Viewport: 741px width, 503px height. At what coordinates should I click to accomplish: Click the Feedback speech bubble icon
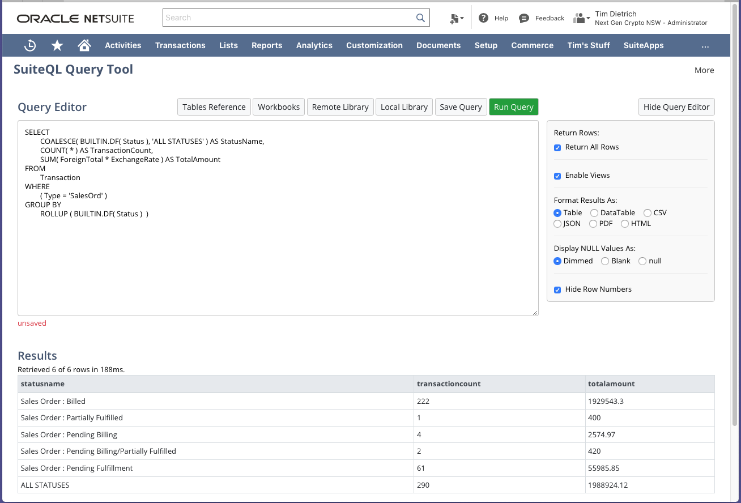click(524, 18)
